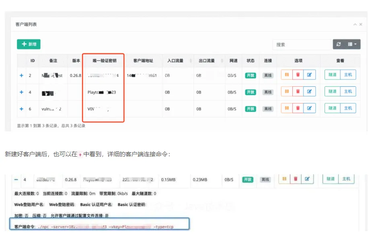
Task: Close the 客户端列表 panel
Action: coord(361,25)
